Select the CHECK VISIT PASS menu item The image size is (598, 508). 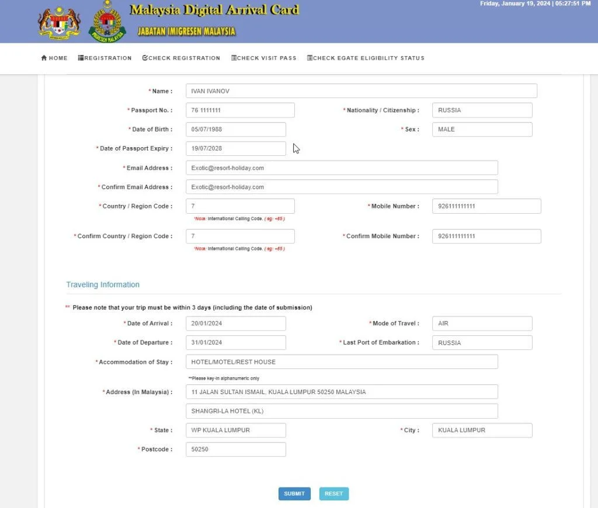[263, 58]
